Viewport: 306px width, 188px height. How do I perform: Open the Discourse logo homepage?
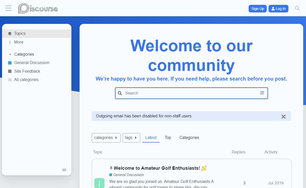(38, 8)
